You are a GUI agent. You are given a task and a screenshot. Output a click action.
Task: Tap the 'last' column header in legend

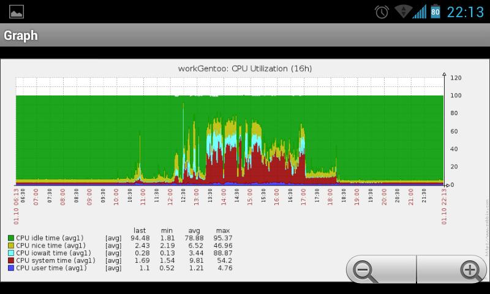coord(140,230)
